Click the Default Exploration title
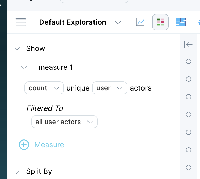The image size is (200, 179). pos(73,22)
